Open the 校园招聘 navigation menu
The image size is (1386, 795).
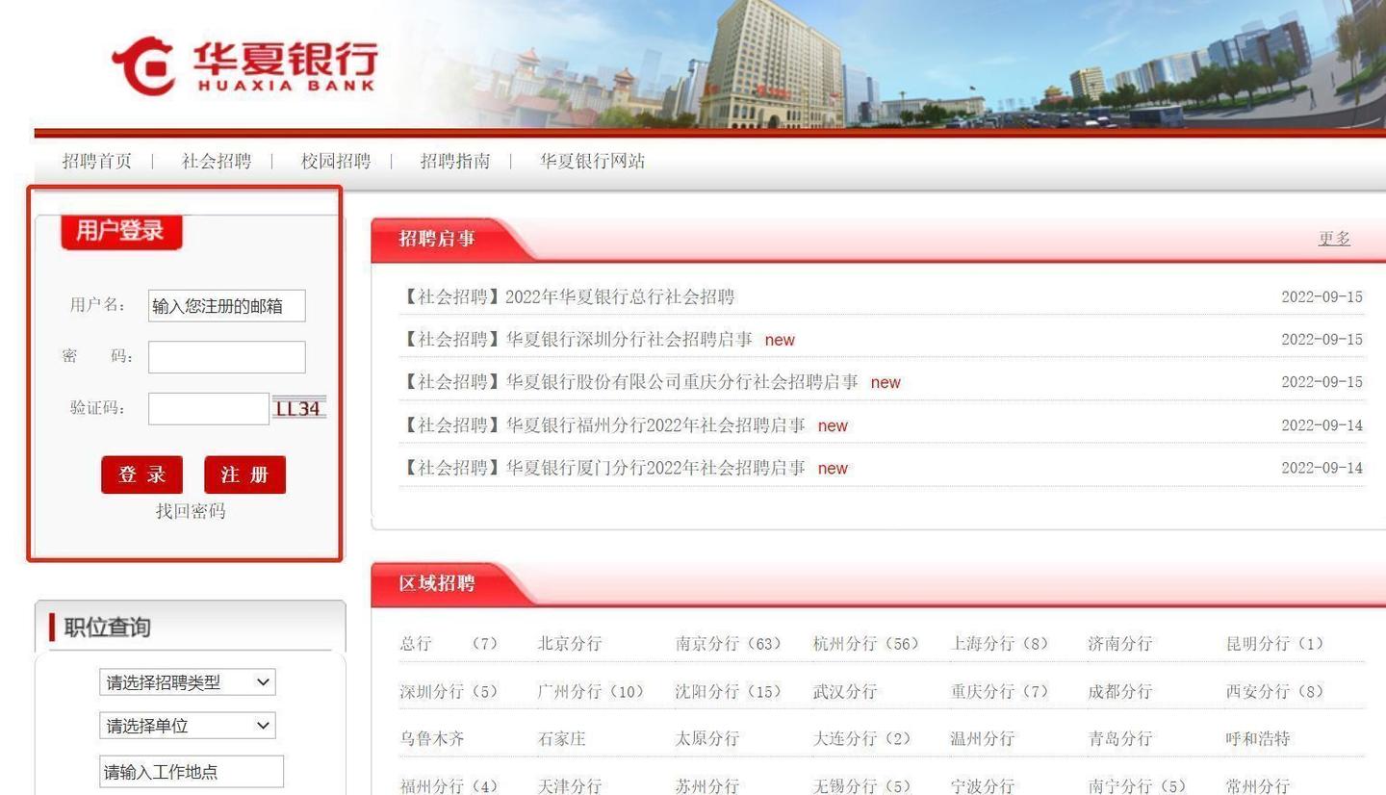(x=334, y=161)
